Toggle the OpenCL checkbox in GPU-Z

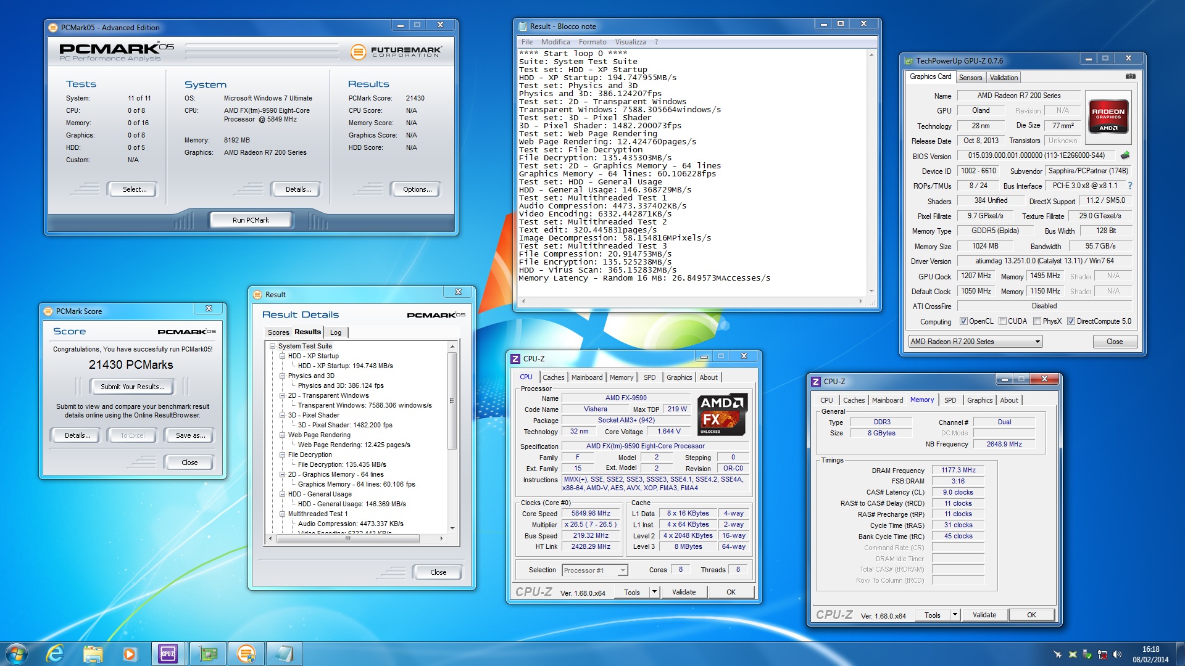click(963, 321)
